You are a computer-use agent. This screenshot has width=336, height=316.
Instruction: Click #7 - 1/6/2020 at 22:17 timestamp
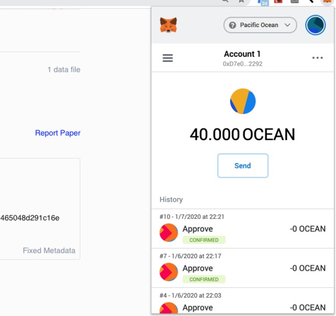point(190,256)
